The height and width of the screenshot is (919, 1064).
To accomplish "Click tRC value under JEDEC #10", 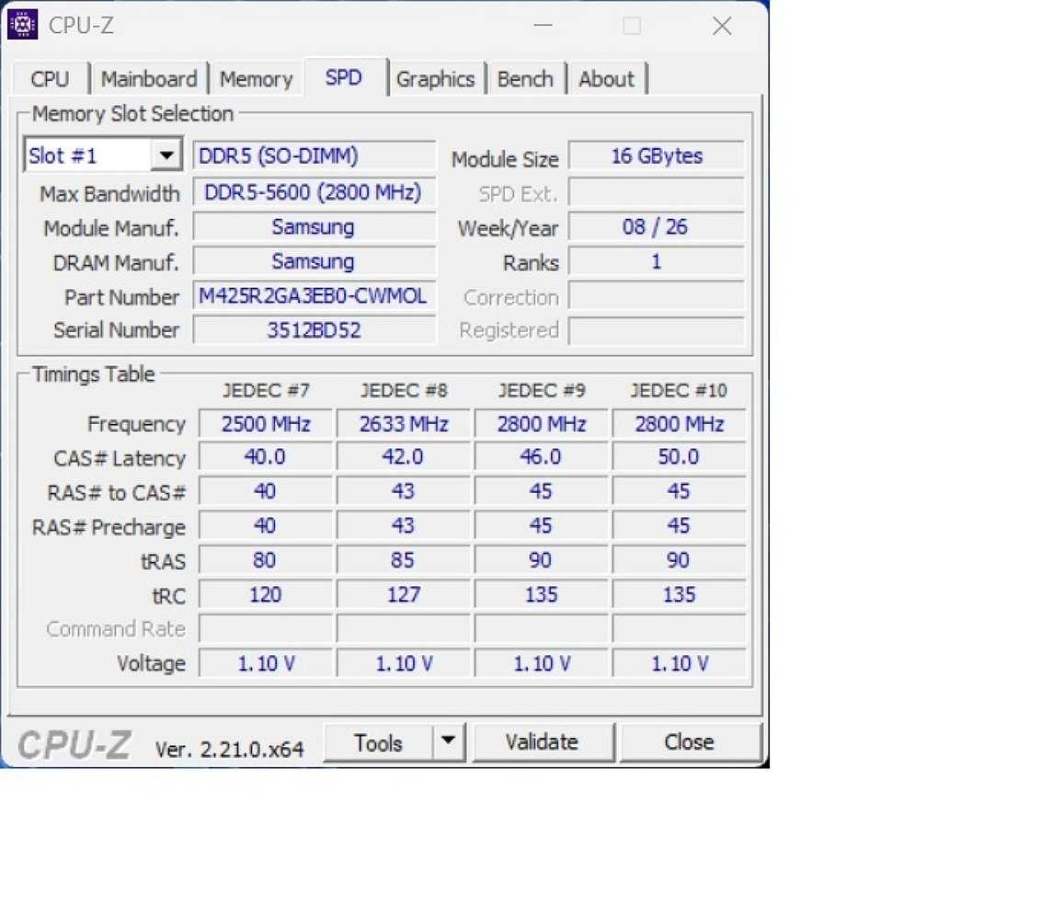I will click(x=680, y=594).
